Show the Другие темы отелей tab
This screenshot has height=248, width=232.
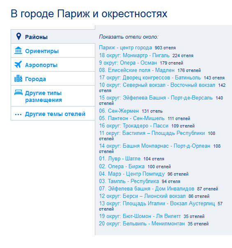pos(53,114)
